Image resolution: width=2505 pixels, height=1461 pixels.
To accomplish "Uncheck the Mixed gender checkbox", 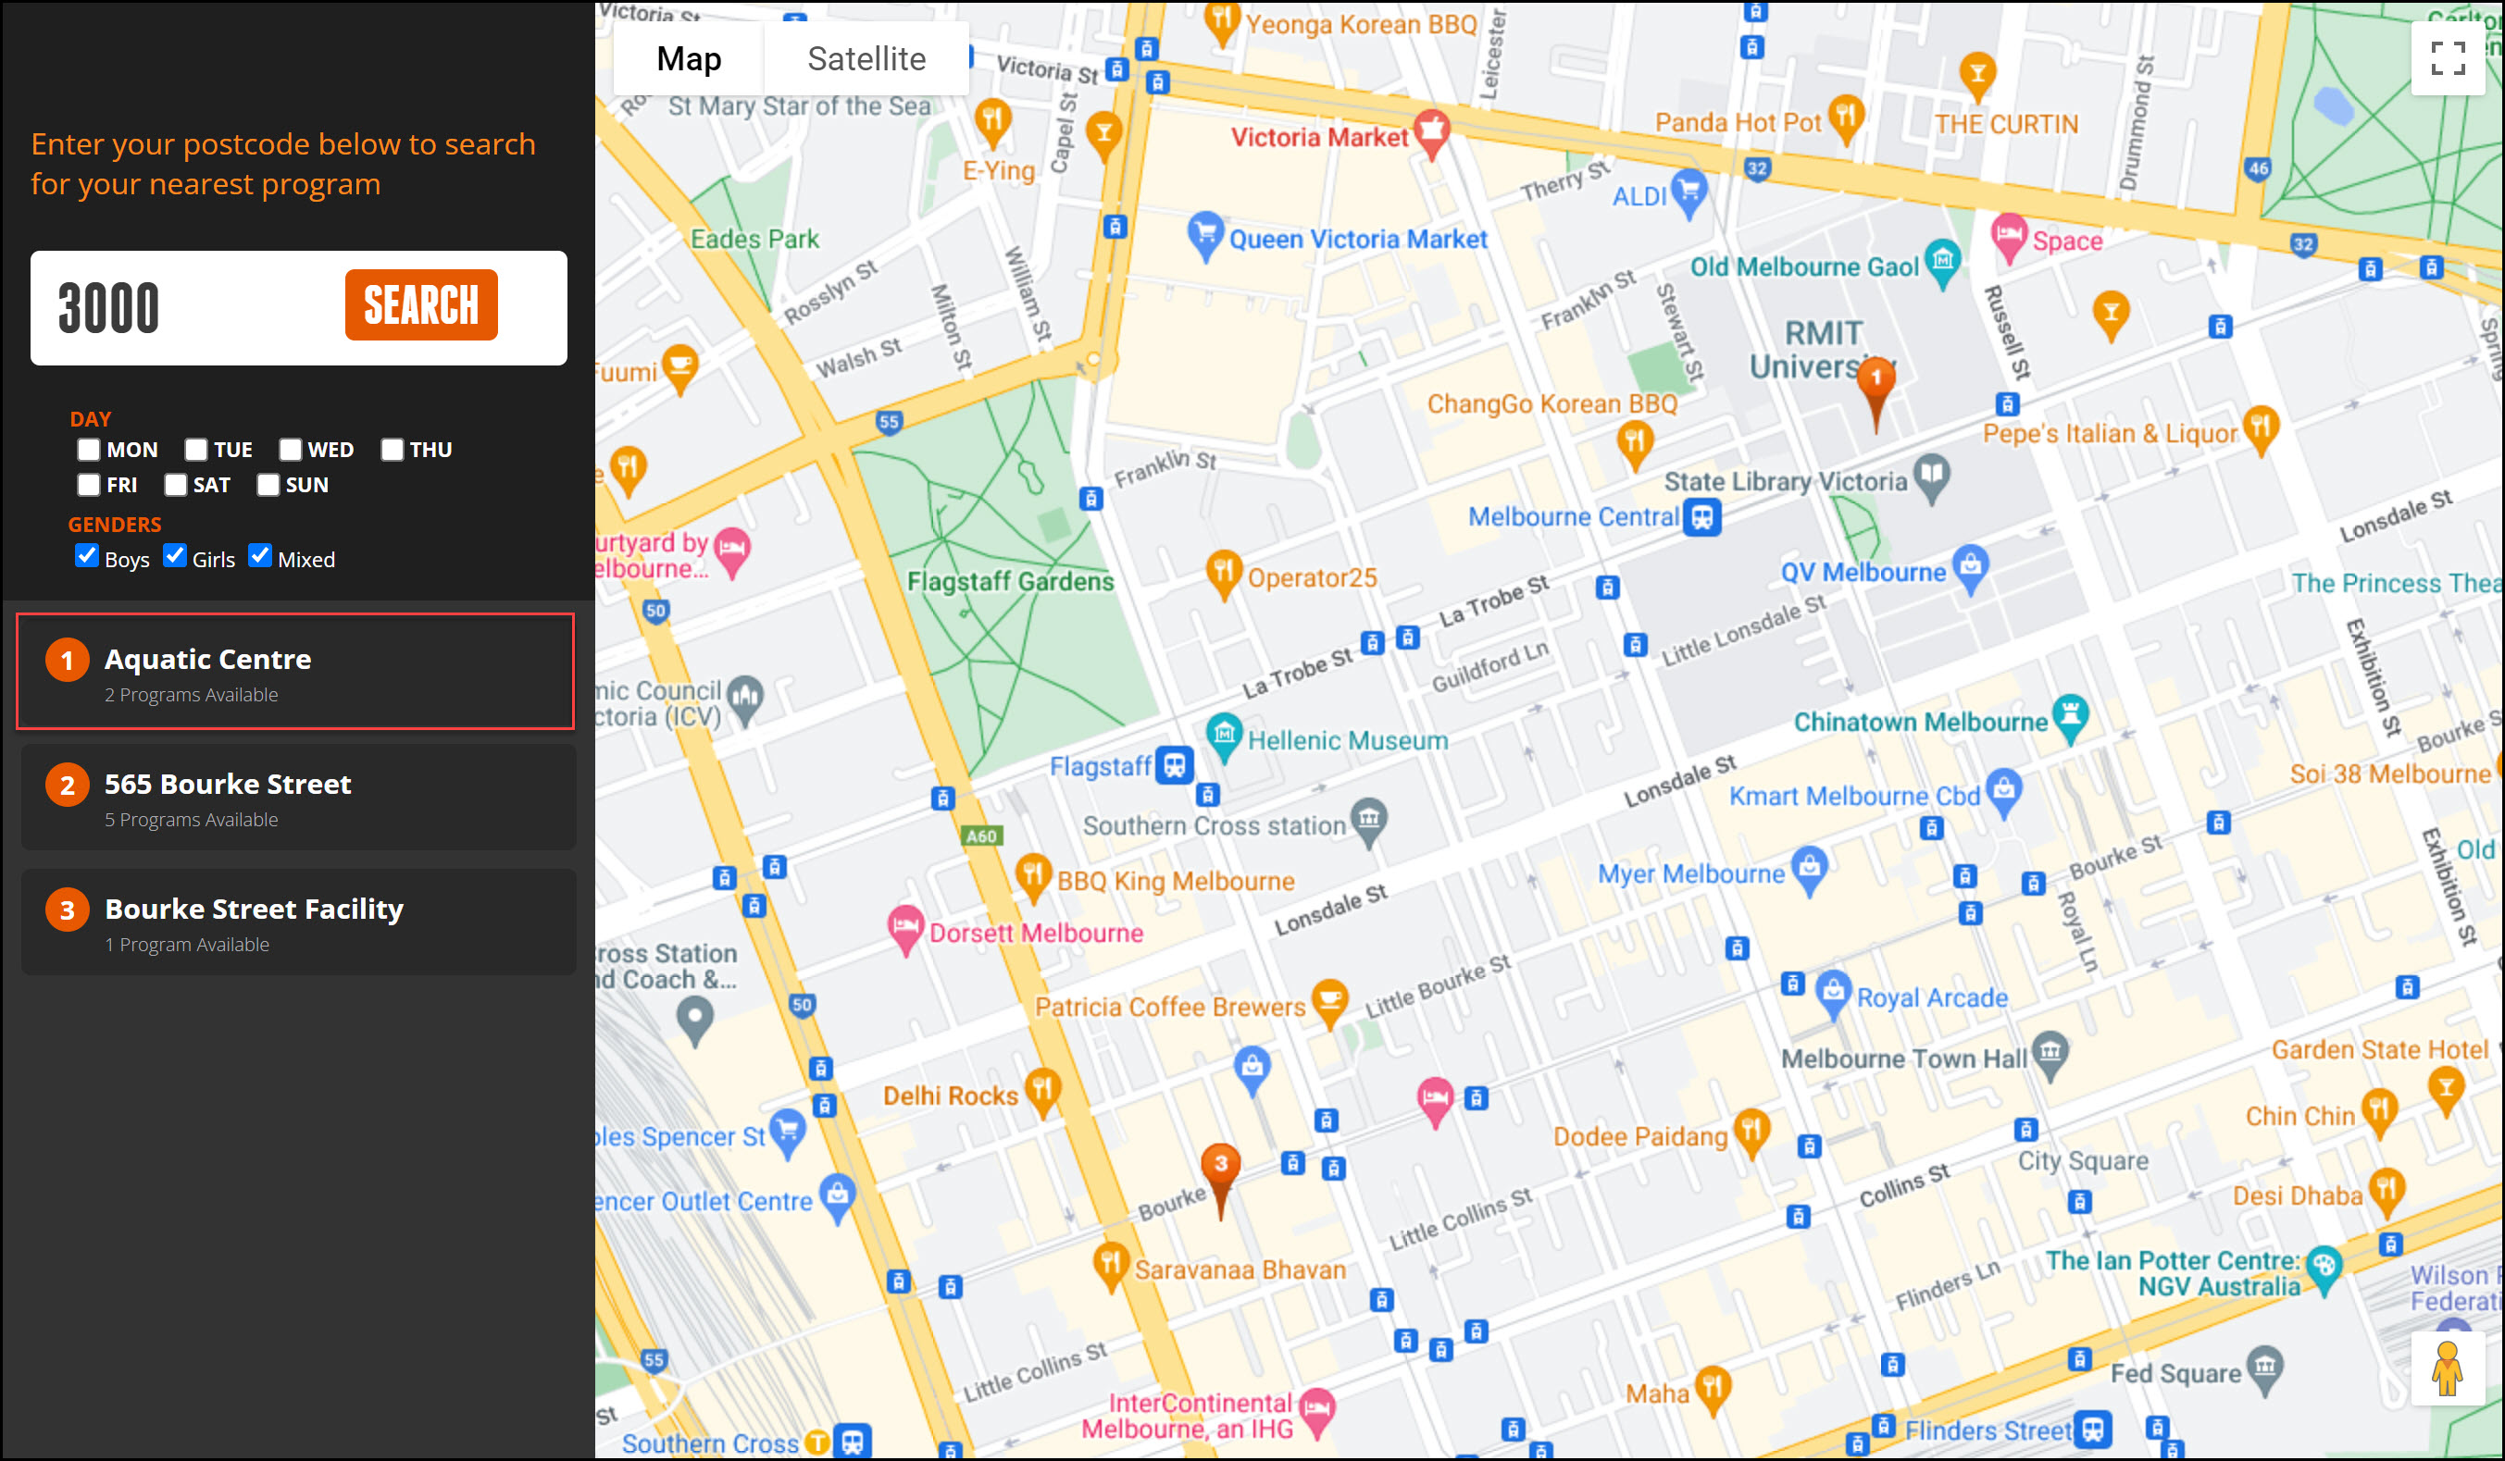I will (260, 555).
